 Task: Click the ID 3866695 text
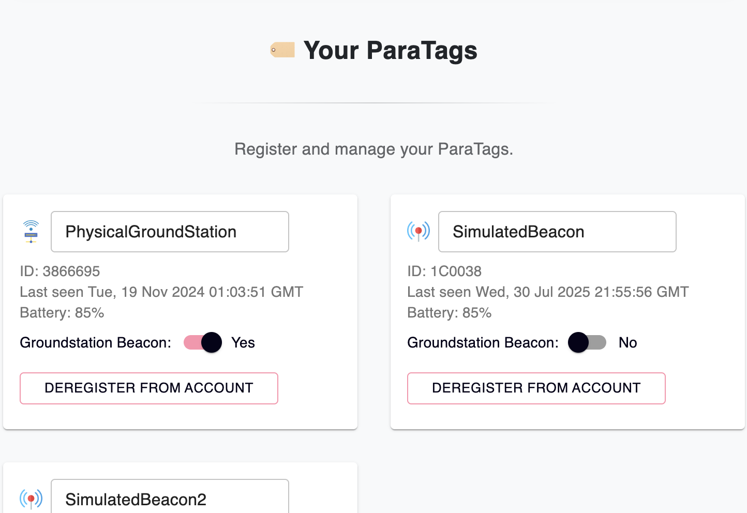click(x=60, y=271)
